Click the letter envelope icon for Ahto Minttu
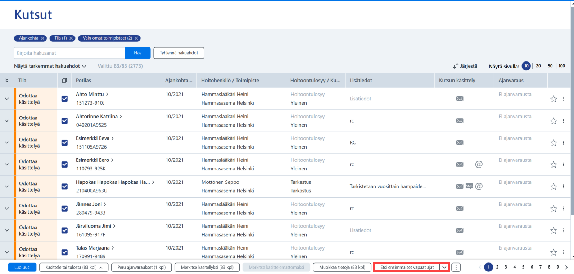Image resolution: width=574 pixels, height=274 pixels. click(x=460, y=99)
